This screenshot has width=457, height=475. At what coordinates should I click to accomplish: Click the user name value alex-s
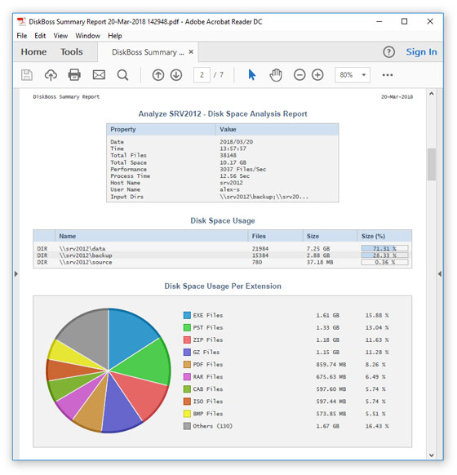coord(229,189)
